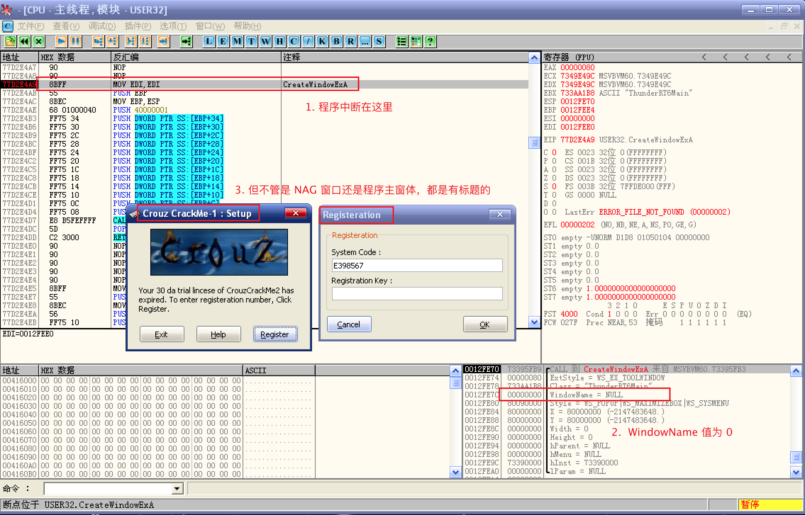Click the open file folder icon

10,42
